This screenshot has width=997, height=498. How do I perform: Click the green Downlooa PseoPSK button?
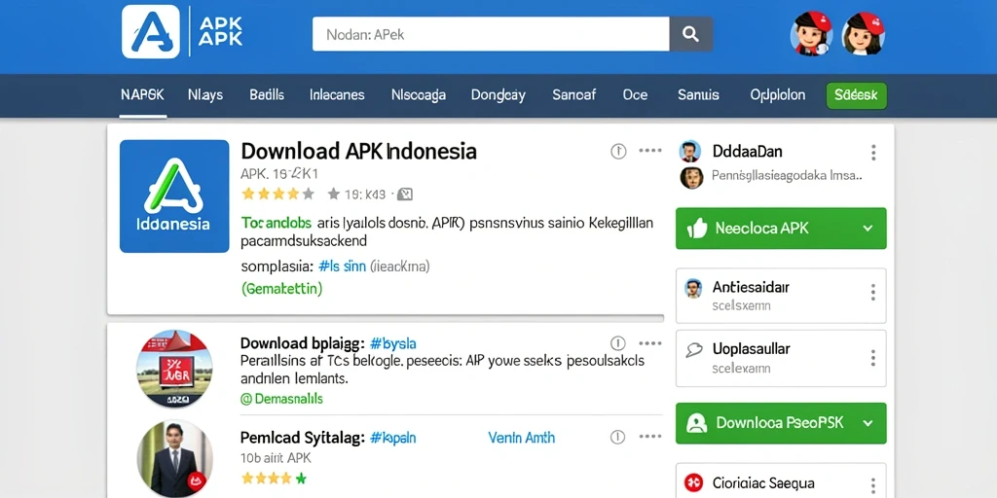pyautogui.click(x=781, y=423)
